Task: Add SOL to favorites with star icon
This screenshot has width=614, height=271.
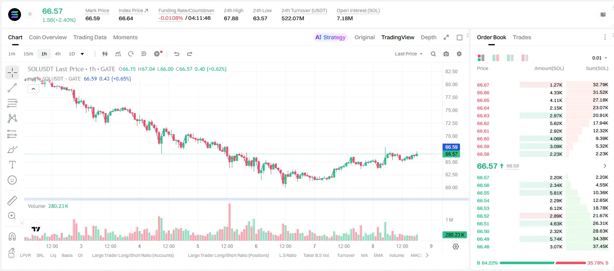Action: (30, 14)
